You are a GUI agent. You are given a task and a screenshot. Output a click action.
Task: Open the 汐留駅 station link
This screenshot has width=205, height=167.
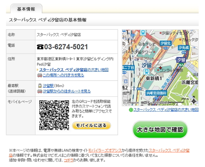click(x=48, y=86)
